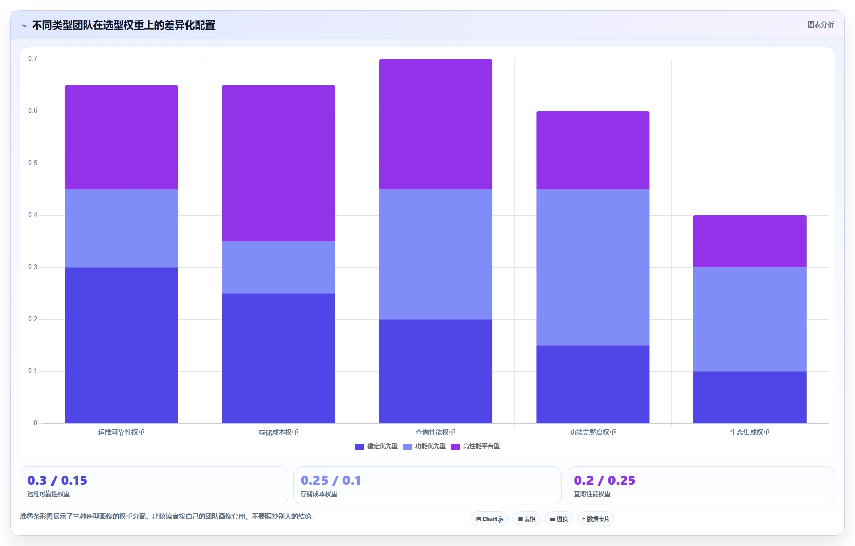Click the small icon before the chart title
Viewport: 855px width, 546px height.
pos(24,25)
